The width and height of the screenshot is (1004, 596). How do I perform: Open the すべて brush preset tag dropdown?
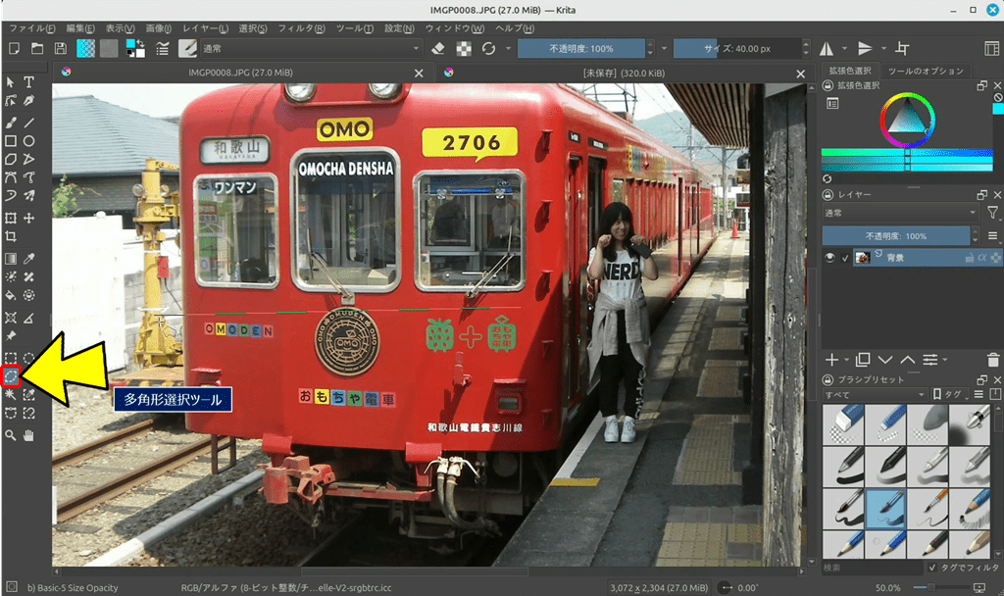click(x=875, y=394)
